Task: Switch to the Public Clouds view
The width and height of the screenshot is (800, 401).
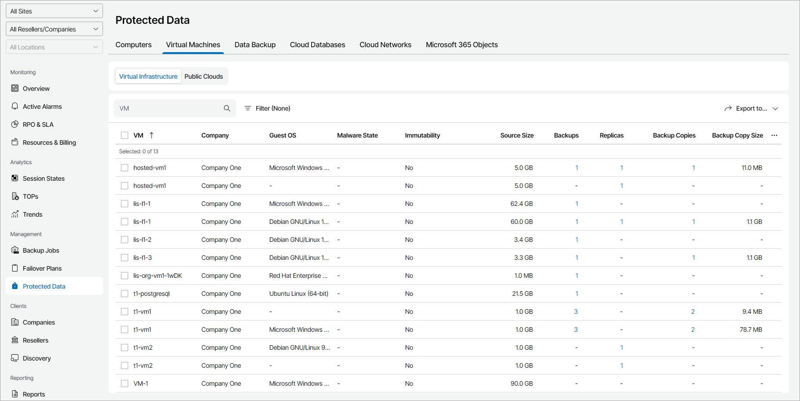Action: (x=204, y=76)
